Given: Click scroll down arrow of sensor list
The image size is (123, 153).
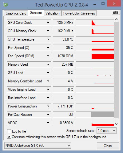Looking at the screenshot, I should 116,124.
